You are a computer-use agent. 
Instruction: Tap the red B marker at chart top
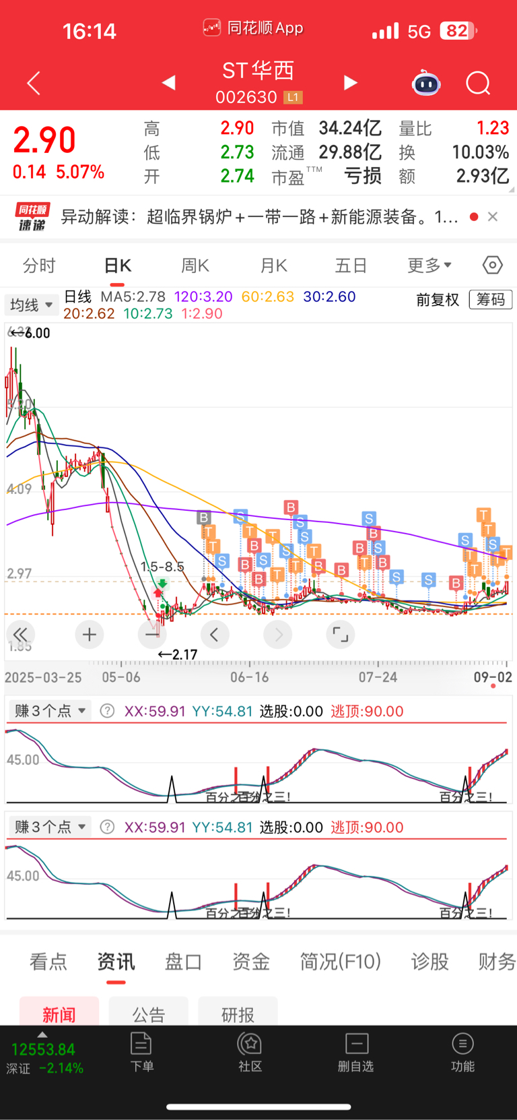291,507
